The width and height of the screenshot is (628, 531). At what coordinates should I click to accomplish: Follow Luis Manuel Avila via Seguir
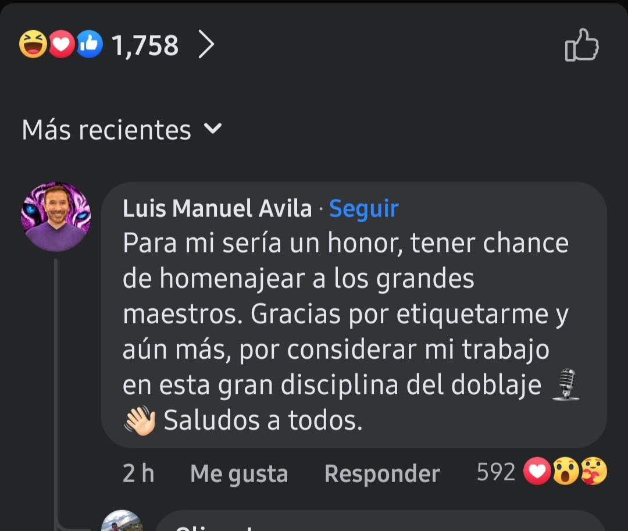(x=363, y=209)
